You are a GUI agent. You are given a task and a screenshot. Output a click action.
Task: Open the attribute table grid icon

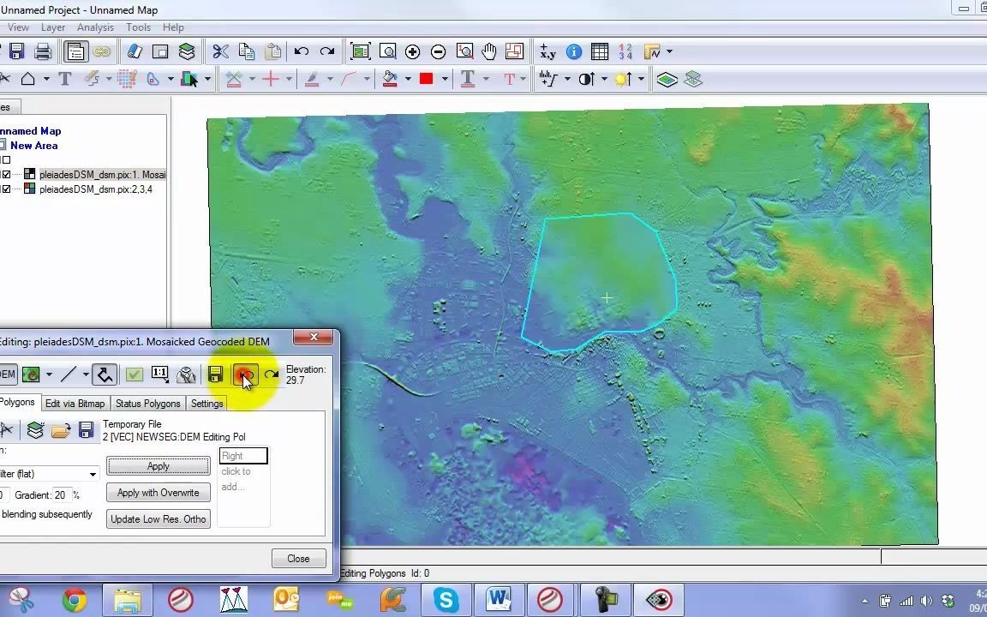600,51
